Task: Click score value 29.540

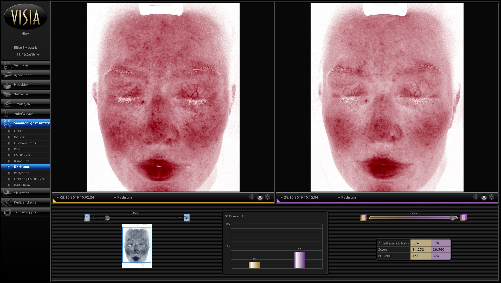Action: (x=441, y=250)
